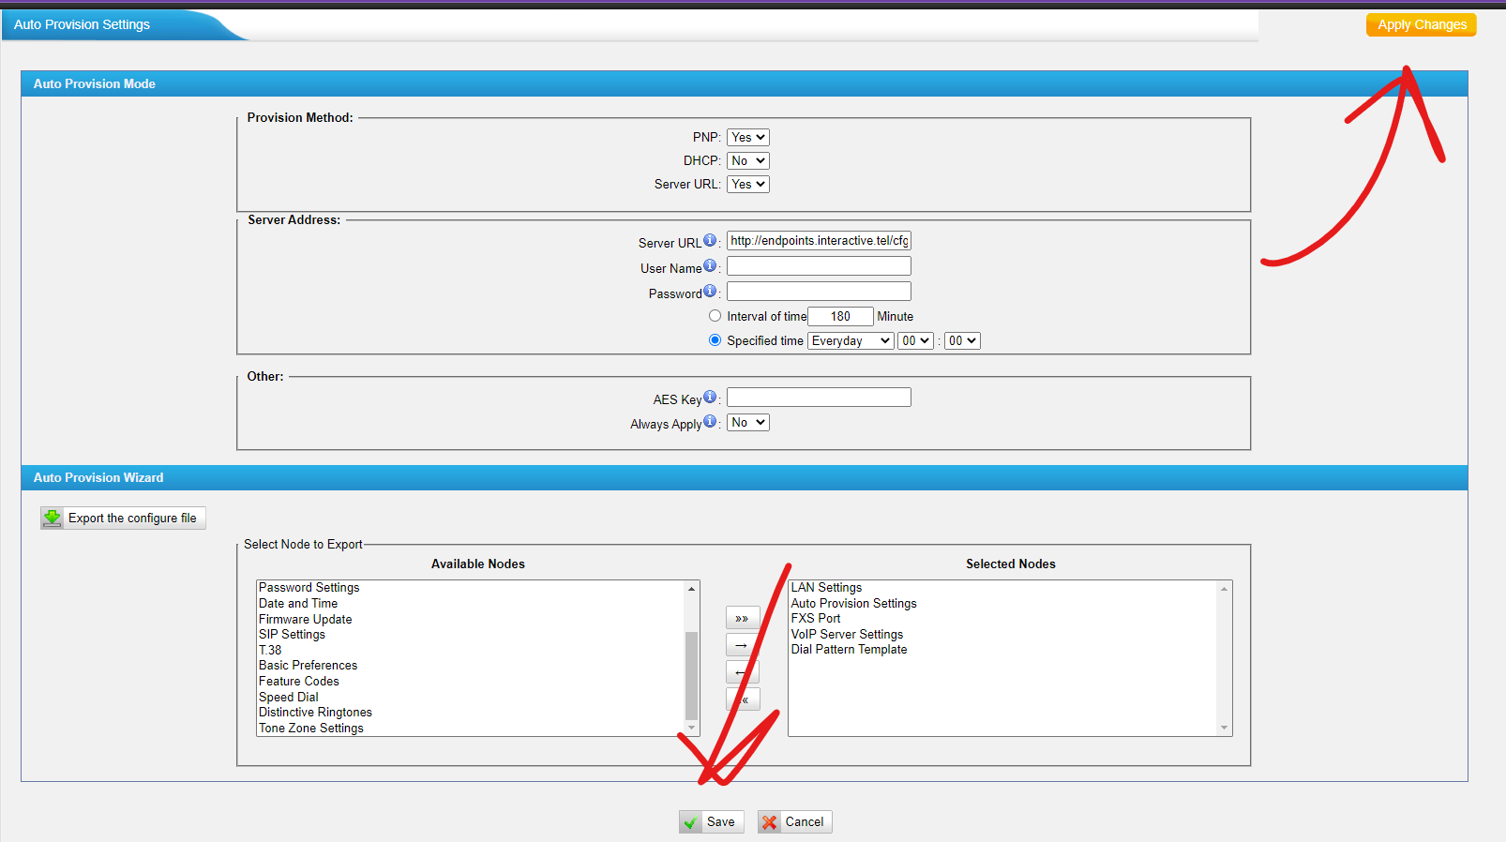Click the Cancel button
1506x842 pixels.
click(795, 822)
